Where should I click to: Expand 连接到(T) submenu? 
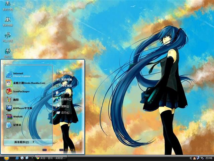64,99
